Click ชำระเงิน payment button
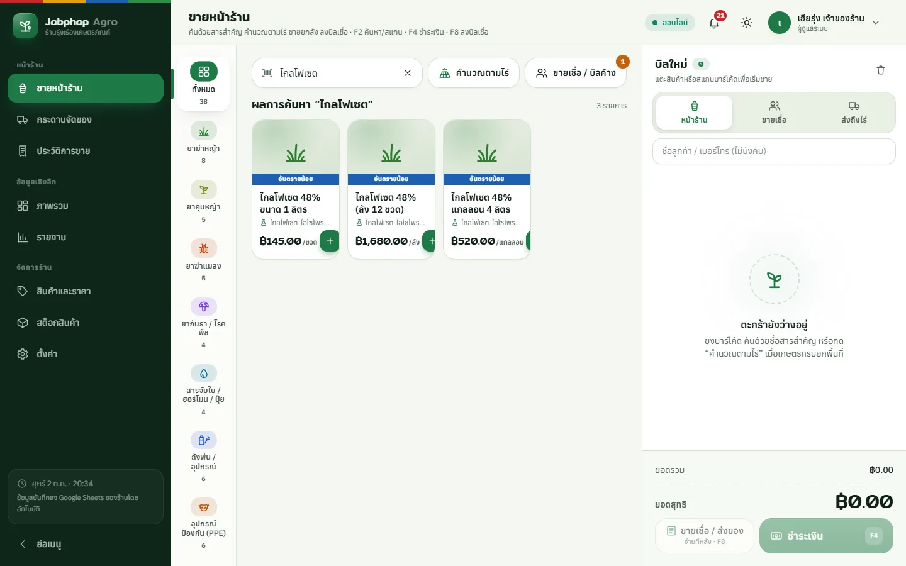This screenshot has width=906, height=566. click(826, 536)
